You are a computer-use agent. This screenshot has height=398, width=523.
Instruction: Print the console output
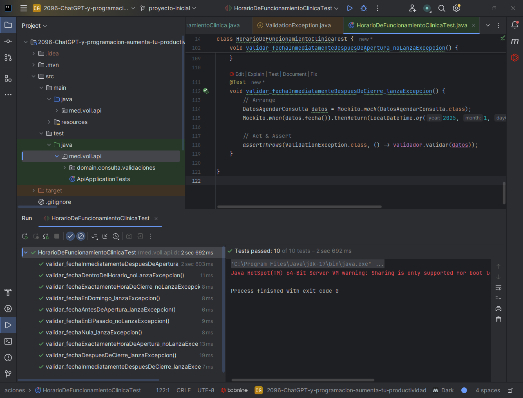point(498,309)
